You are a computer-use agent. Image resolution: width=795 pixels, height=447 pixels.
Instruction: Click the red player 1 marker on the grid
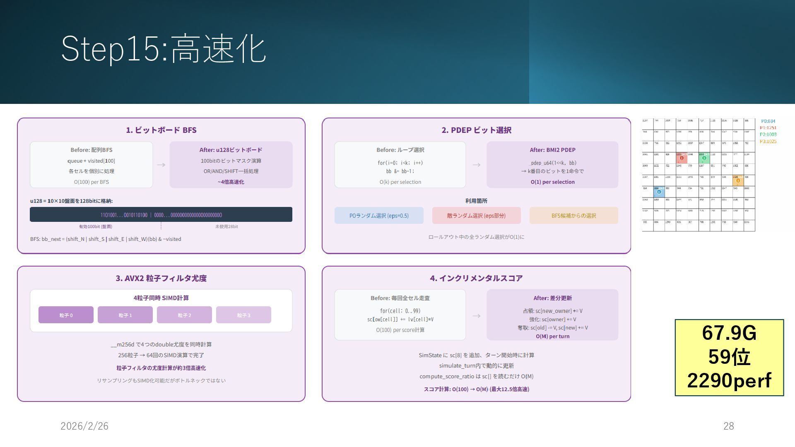click(x=682, y=158)
